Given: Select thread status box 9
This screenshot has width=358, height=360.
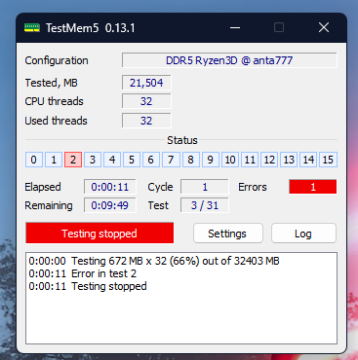Looking at the screenshot, I should coord(211,160).
